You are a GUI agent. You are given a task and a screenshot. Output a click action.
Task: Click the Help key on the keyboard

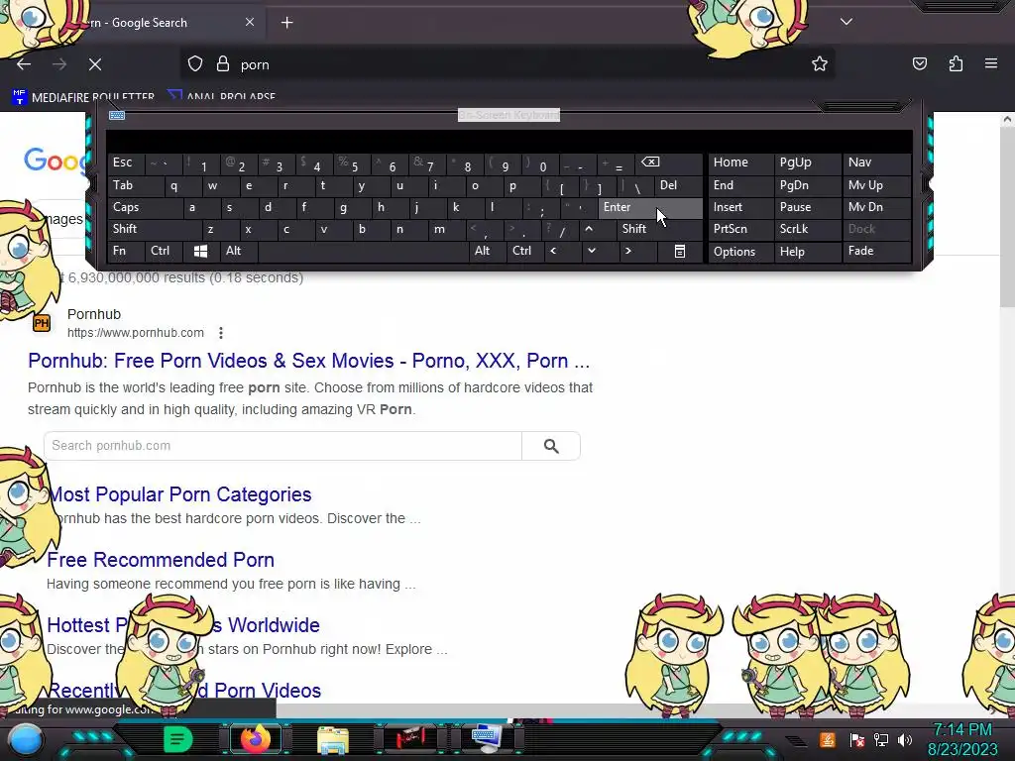tap(807, 252)
